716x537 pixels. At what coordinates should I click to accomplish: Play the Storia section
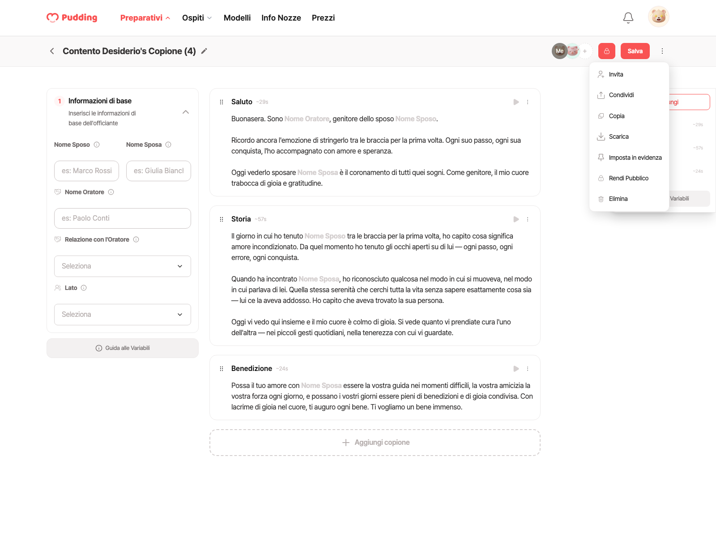pyautogui.click(x=516, y=219)
